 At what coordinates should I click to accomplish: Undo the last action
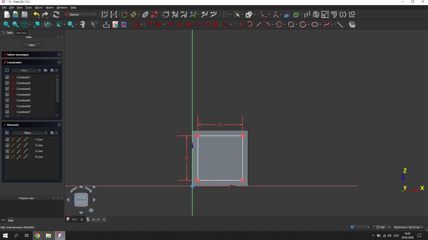click(x=36, y=15)
